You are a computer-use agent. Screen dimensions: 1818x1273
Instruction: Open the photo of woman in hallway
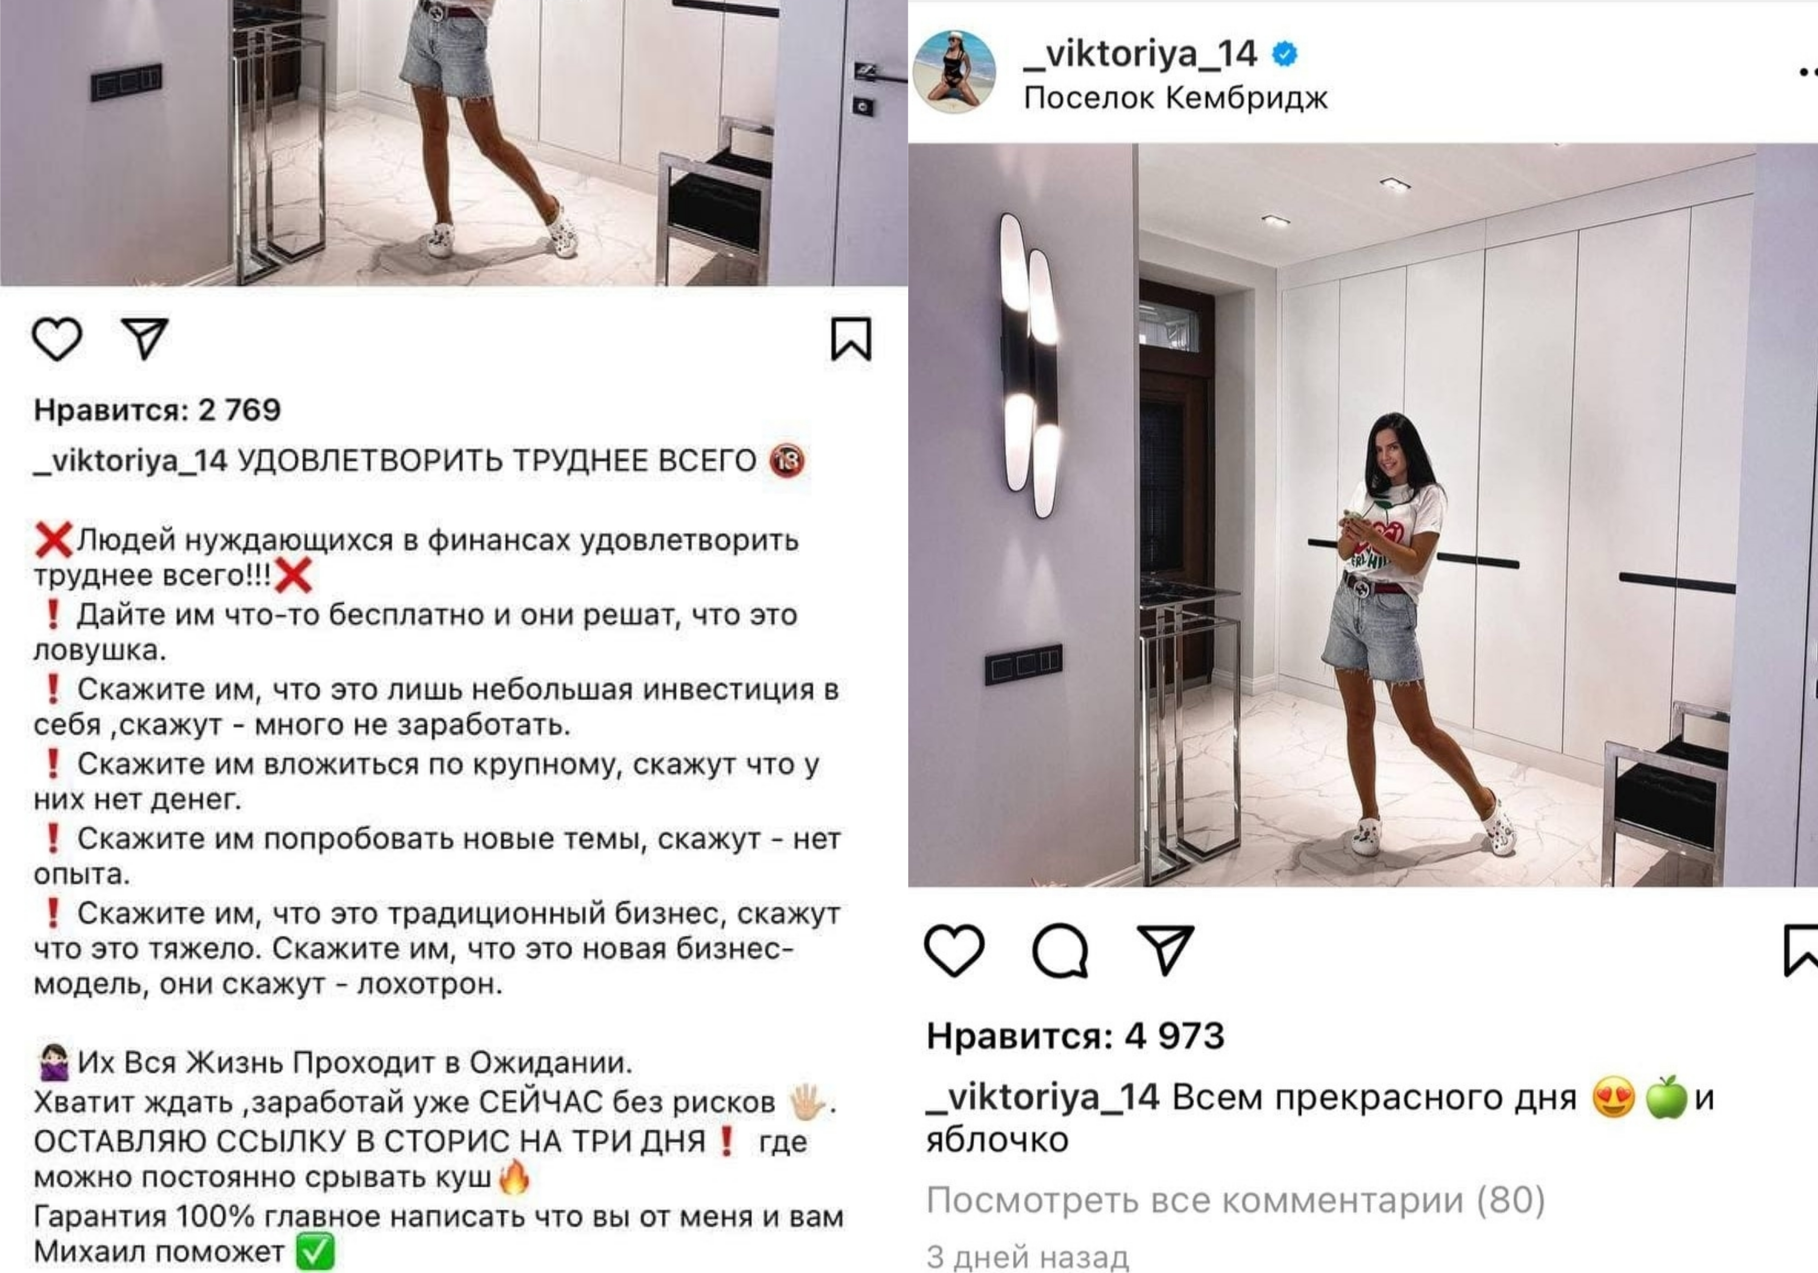click(x=1363, y=515)
